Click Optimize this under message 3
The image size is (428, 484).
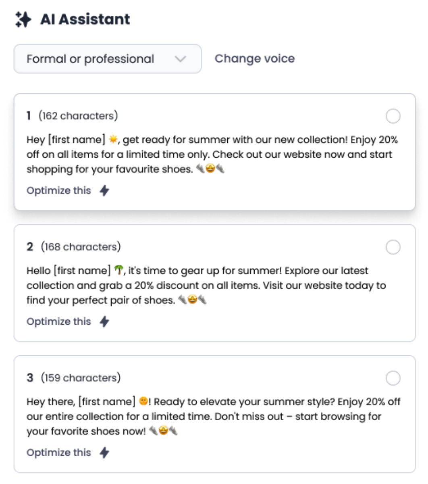coord(59,453)
